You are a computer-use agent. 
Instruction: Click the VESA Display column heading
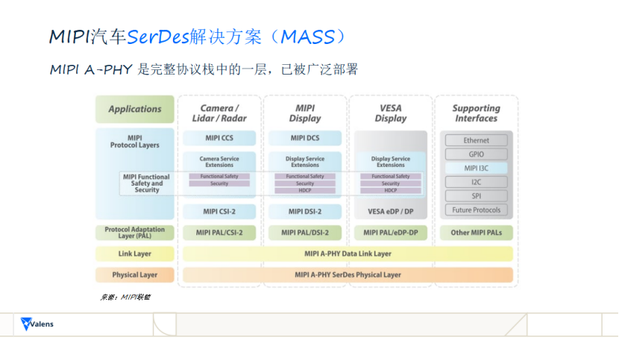391,113
